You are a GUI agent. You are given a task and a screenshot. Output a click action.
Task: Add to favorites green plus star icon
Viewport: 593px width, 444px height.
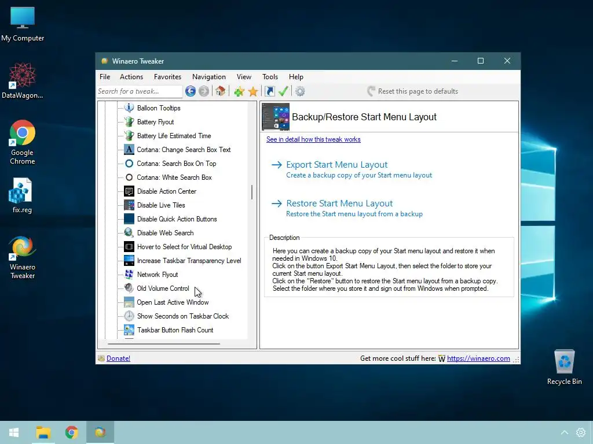[x=239, y=91]
